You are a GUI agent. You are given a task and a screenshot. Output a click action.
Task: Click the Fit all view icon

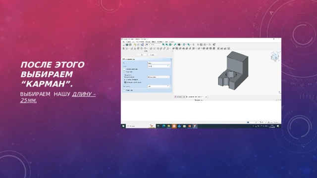(x=163, y=44)
